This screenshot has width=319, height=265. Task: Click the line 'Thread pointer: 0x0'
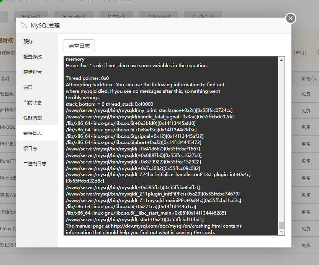click(87, 78)
